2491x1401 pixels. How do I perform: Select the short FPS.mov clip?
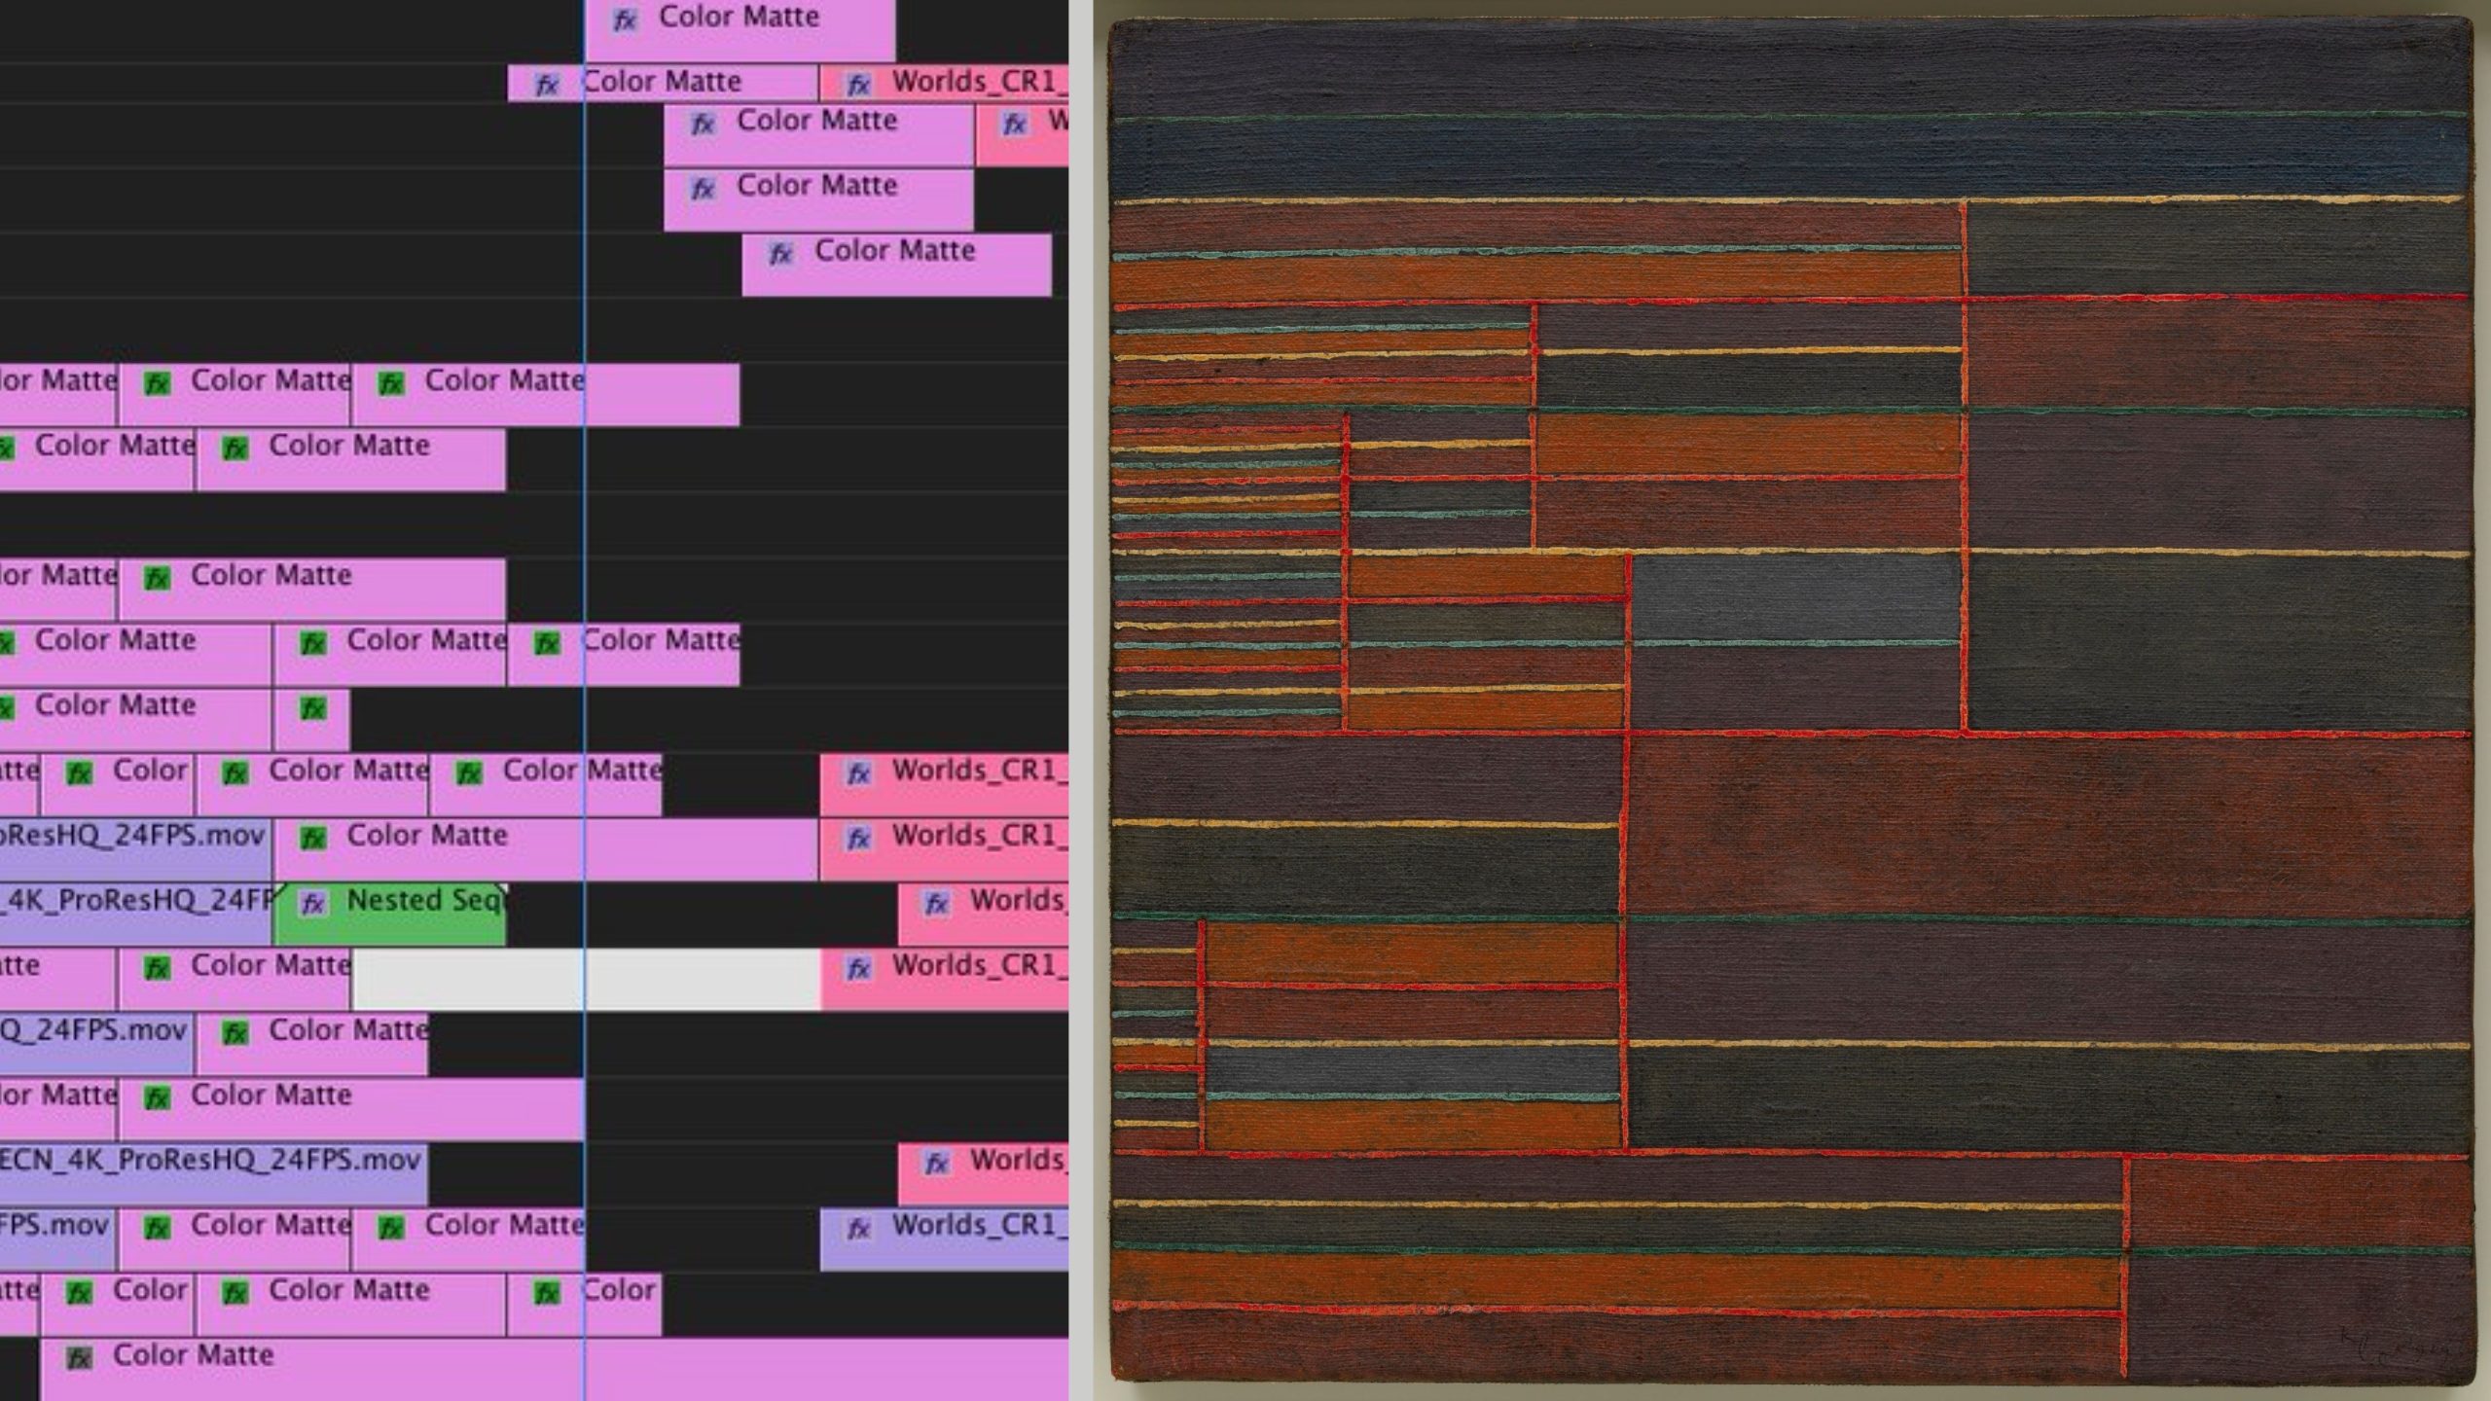(x=58, y=1239)
